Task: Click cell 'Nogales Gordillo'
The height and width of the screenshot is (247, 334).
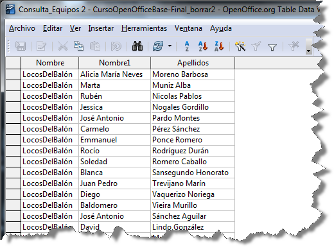Action: coord(193,107)
